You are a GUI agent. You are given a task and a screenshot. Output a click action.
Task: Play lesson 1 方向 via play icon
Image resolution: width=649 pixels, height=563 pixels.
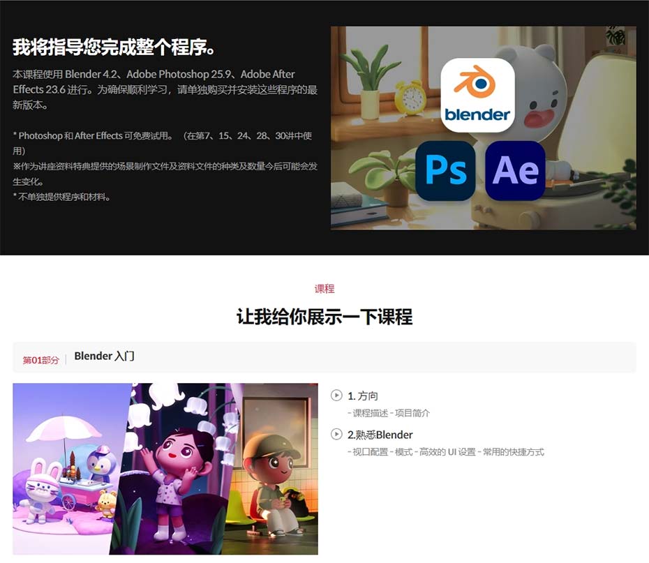[336, 396]
